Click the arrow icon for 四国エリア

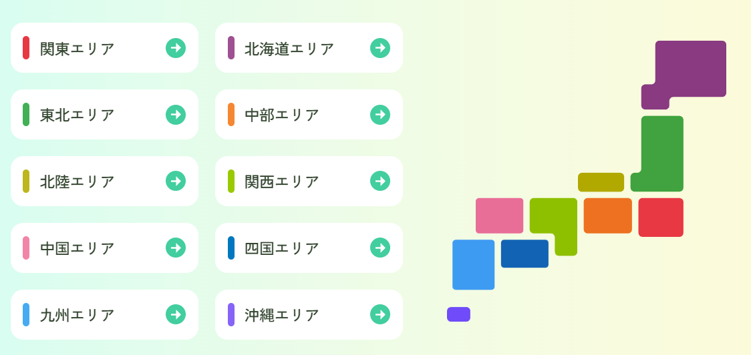pos(380,248)
